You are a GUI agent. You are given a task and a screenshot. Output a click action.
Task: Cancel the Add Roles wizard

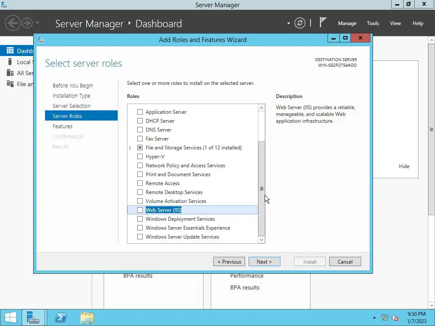(x=345, y=261)
